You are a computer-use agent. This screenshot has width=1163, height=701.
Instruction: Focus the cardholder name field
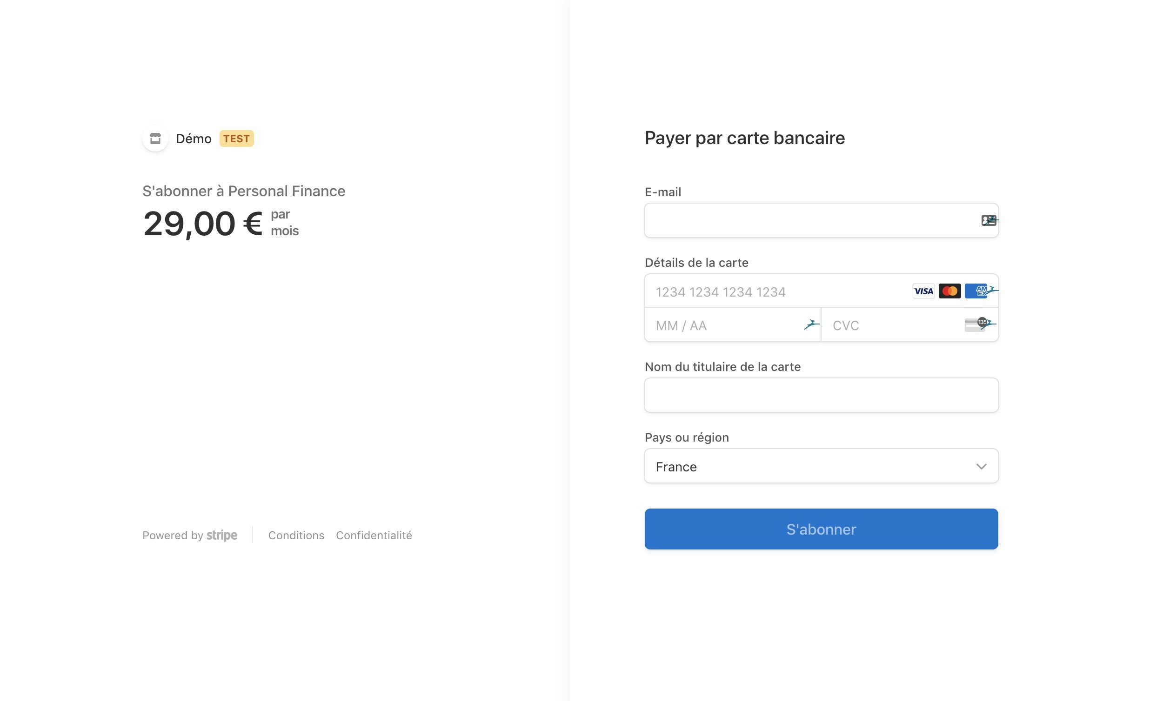[x=821, y=395]
